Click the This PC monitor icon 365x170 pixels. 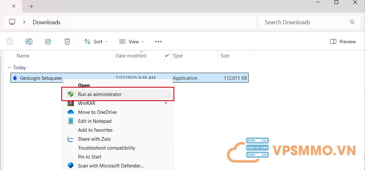[12, 22]
